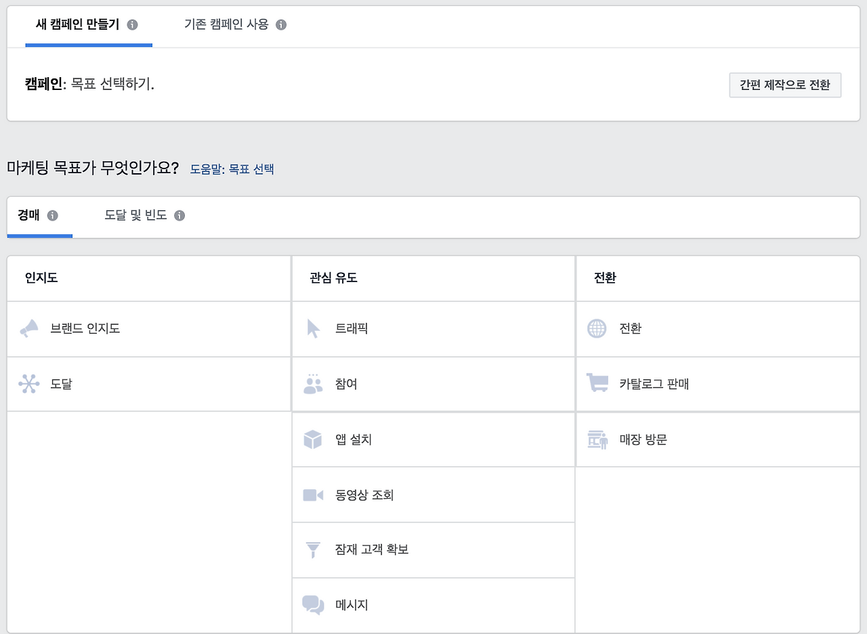Click the 참여 people icon
Viewport: 867px width, 634px height.
313,384
